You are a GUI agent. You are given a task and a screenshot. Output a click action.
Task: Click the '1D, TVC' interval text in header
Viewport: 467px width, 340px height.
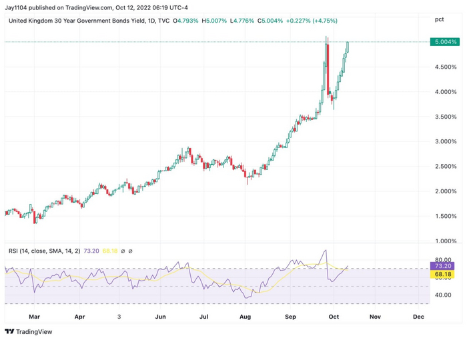(159, 21)
